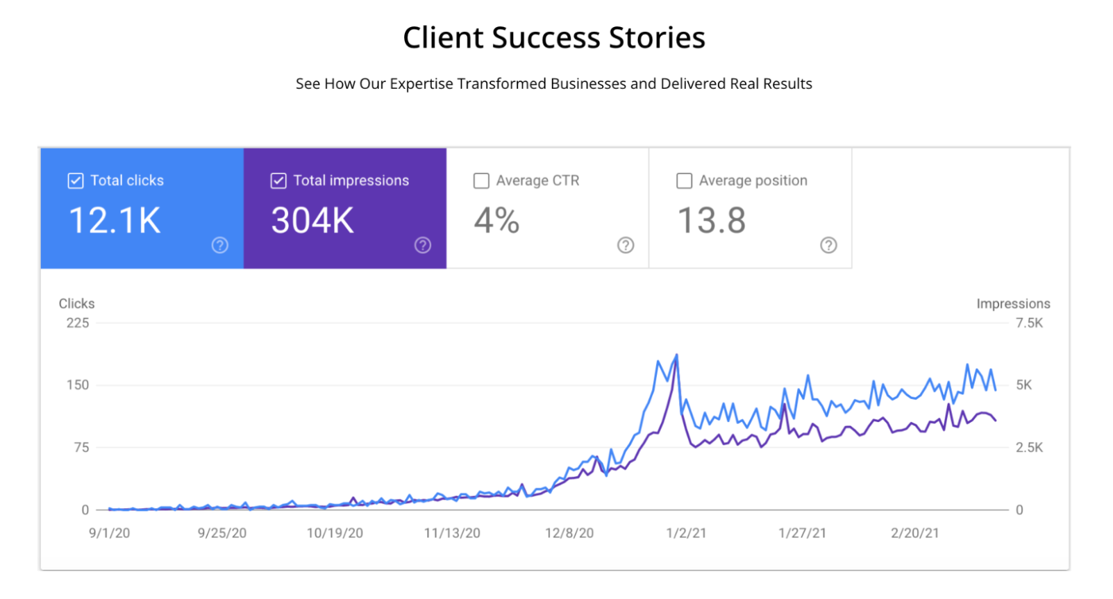Click the 4% CTR value

click(x=496, y=221)
